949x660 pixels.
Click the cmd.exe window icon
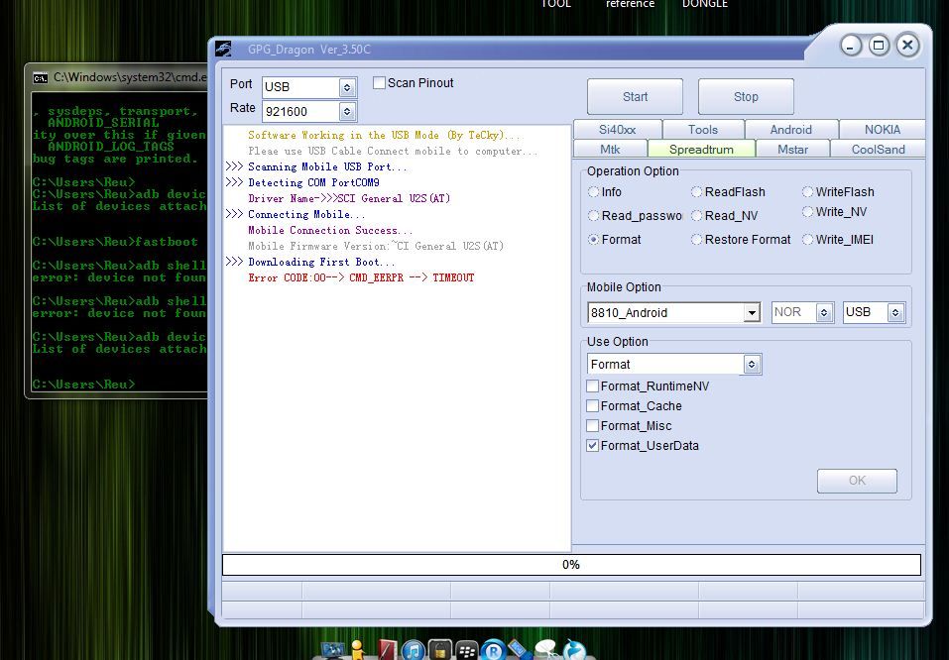40,77
